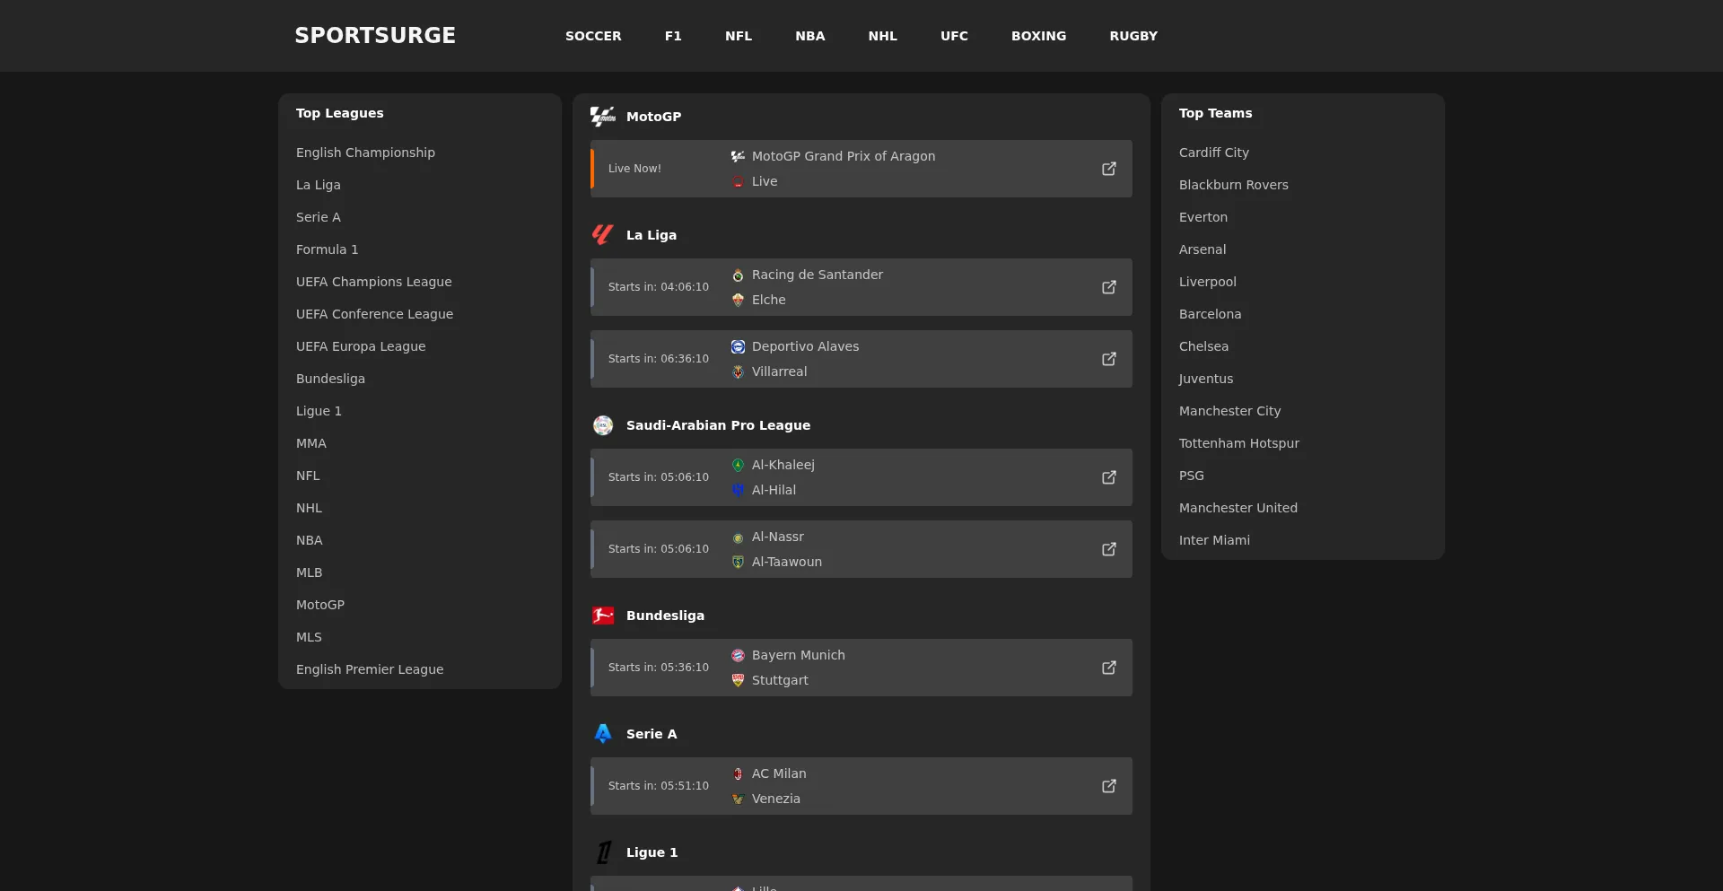This screenshot has height=891, width=1723.
Task: Select UEFA Conference League link
Action: coord(374,314)
